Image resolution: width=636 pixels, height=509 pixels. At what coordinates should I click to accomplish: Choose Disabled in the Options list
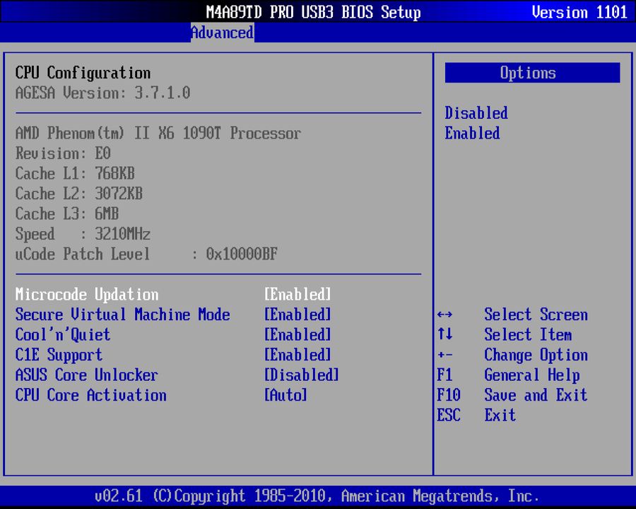coord(476,113)
